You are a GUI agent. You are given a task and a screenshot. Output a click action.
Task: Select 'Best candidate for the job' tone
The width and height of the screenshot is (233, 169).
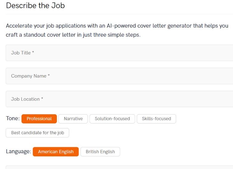38,133
